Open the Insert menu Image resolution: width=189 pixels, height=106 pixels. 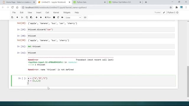(x=39, y=12)
